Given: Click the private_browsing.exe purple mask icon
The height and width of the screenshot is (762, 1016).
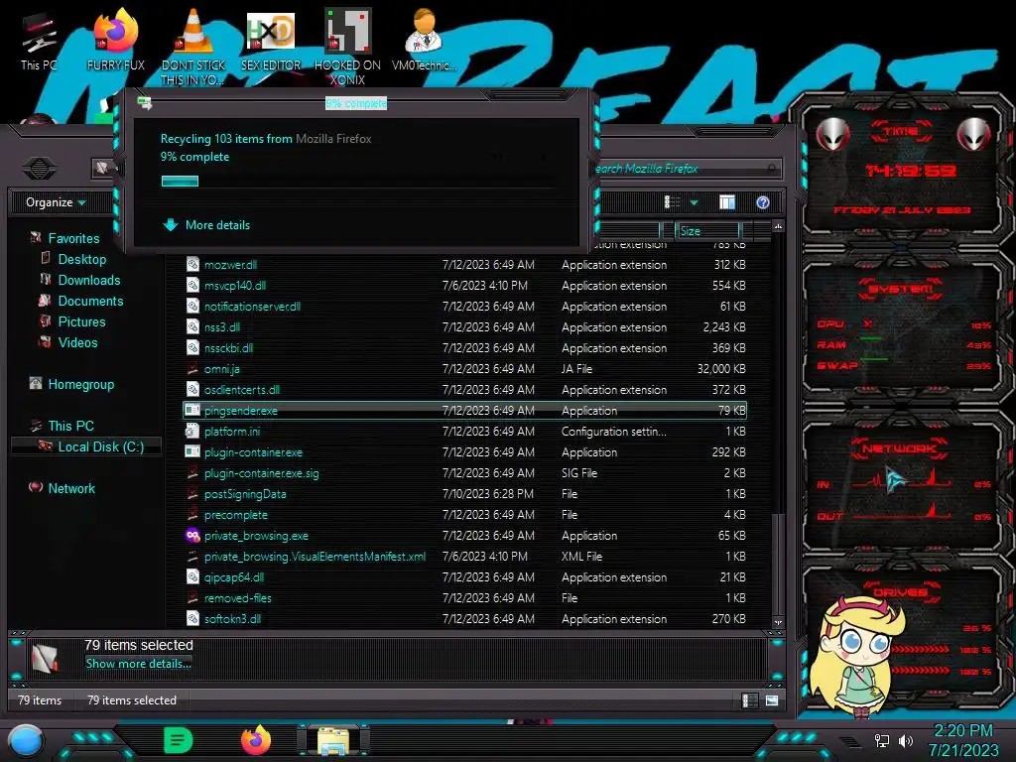Looking at the screenshot, I should click(x=192, y=535).
